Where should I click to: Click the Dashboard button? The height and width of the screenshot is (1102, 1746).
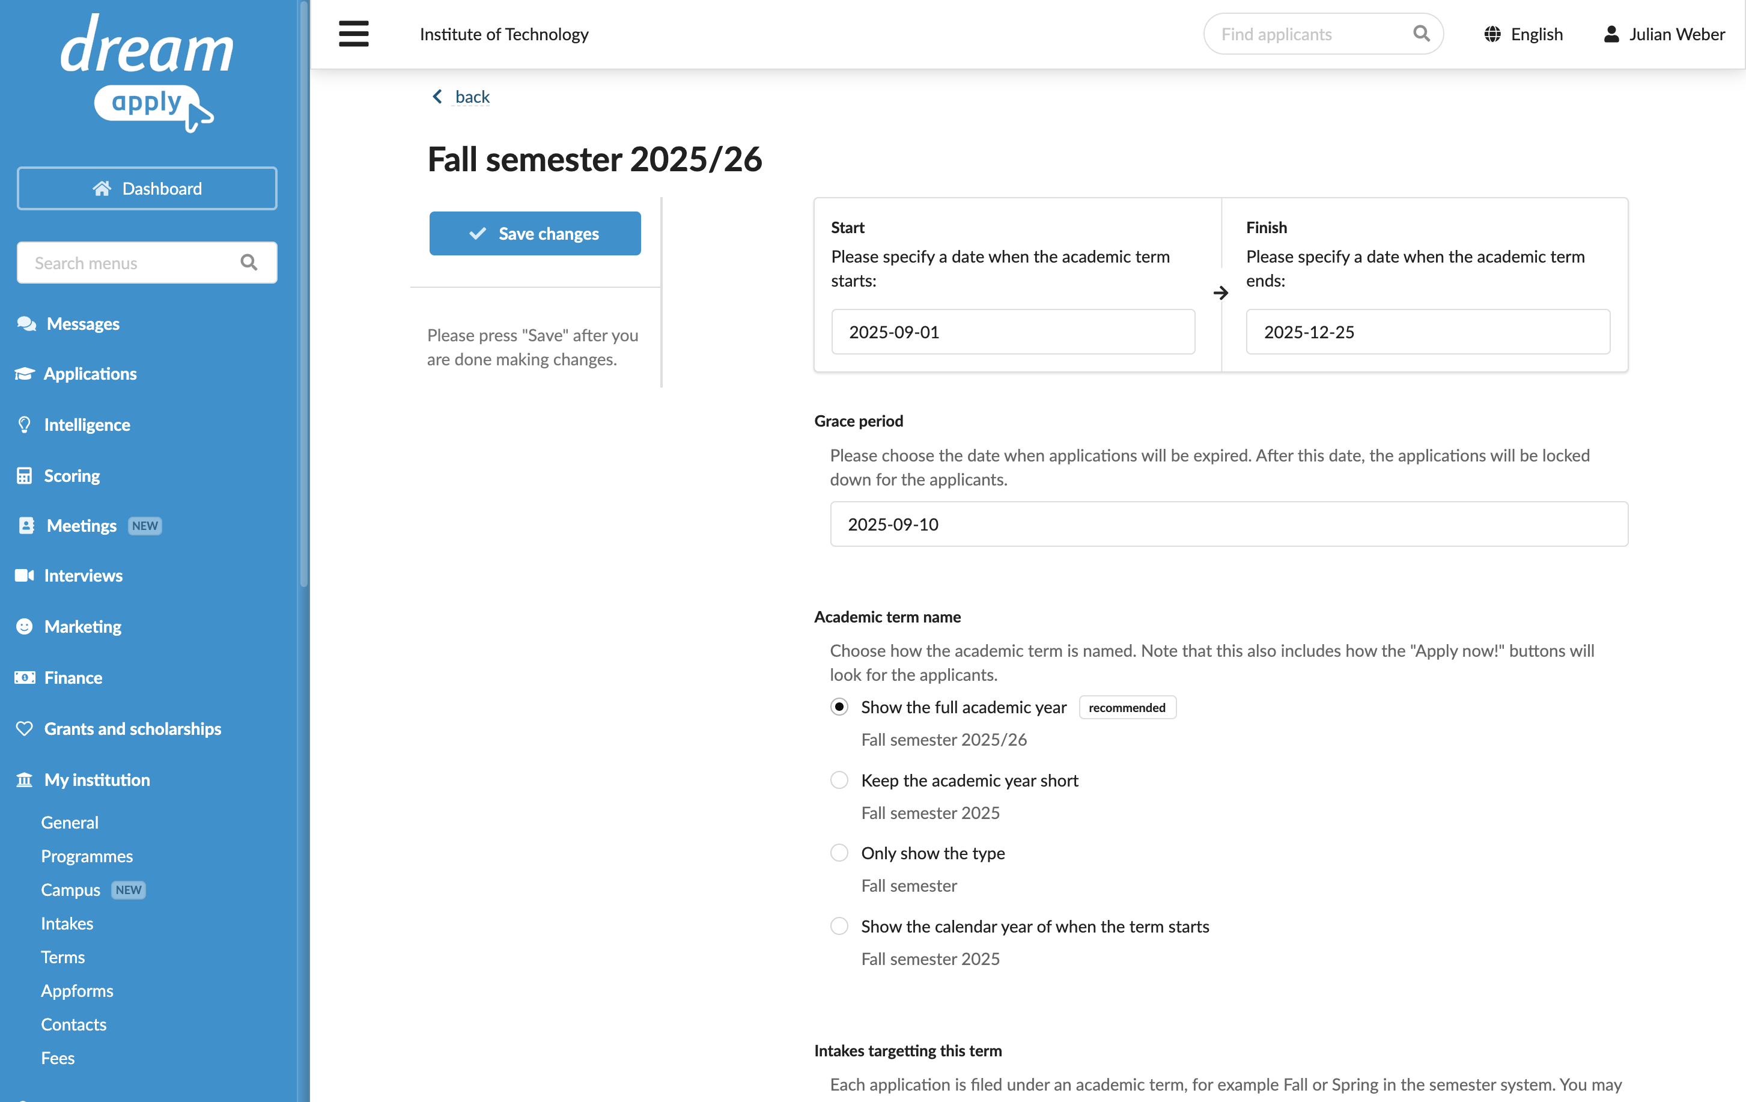tap(147, 189)
